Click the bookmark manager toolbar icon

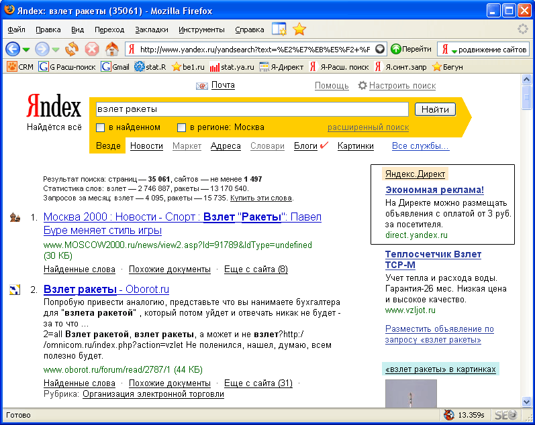pyautogui.click(x=279, y=29)
